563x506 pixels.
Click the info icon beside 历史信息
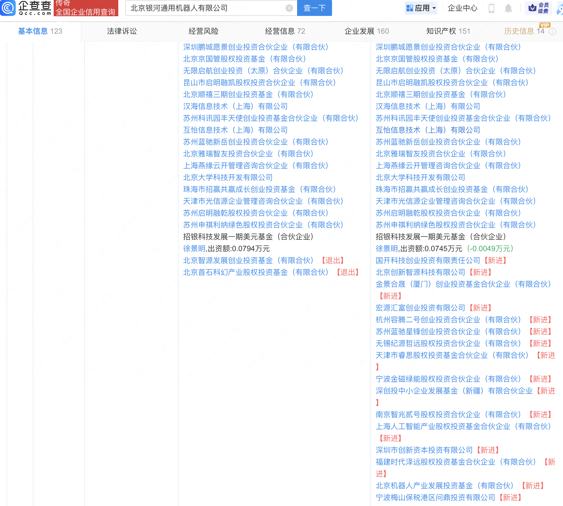click(x=552, y=32)
